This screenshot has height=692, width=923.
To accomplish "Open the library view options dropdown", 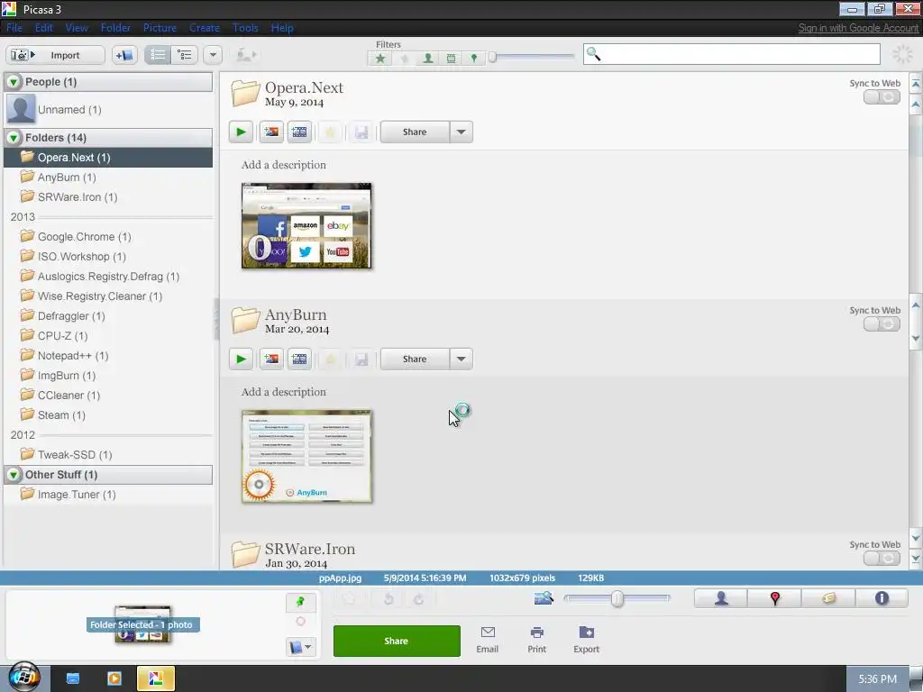I will [x=213, y=55].
